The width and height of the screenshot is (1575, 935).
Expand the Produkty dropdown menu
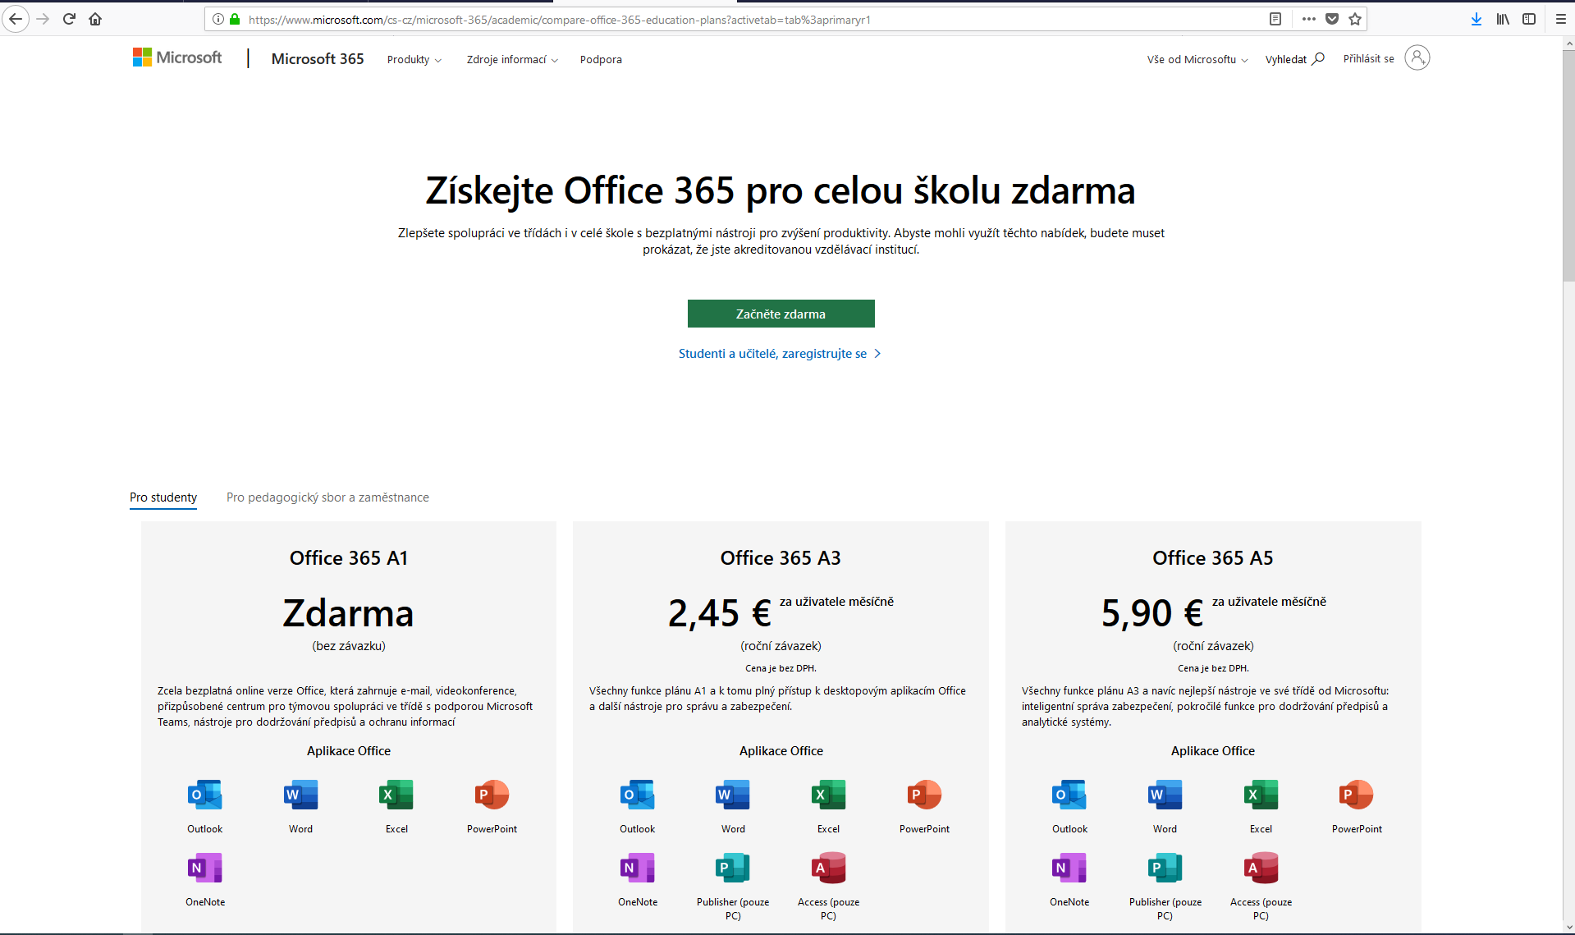click(x=414, y=59)
